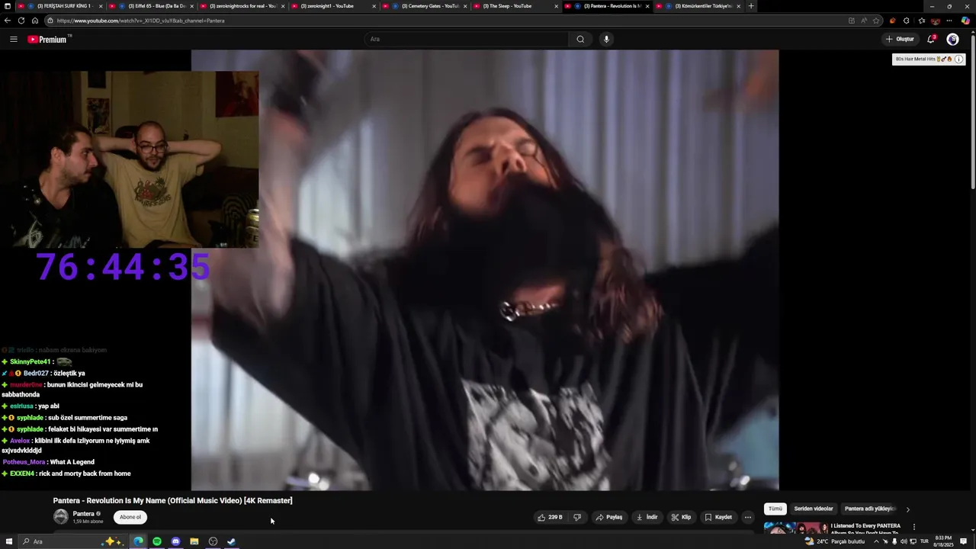Open the account avatar menu
The width and height of the screenshot is (976, 549).
[x=952, y=39]
